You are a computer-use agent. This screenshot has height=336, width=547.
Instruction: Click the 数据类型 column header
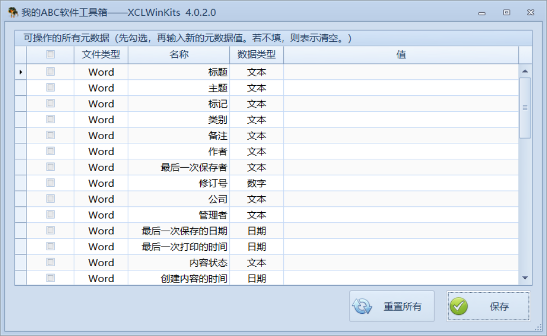click(256, 55)
